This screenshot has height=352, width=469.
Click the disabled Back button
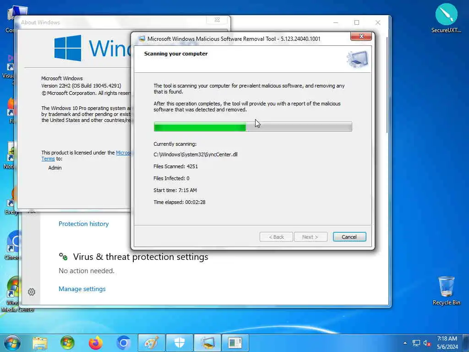pos(276,237)
